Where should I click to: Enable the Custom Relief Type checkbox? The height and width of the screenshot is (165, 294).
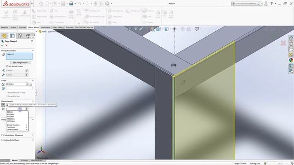click(2, 140)
